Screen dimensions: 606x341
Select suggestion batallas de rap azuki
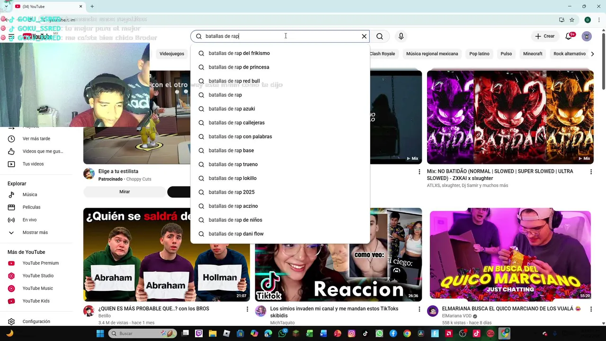[x=280, y=109]
